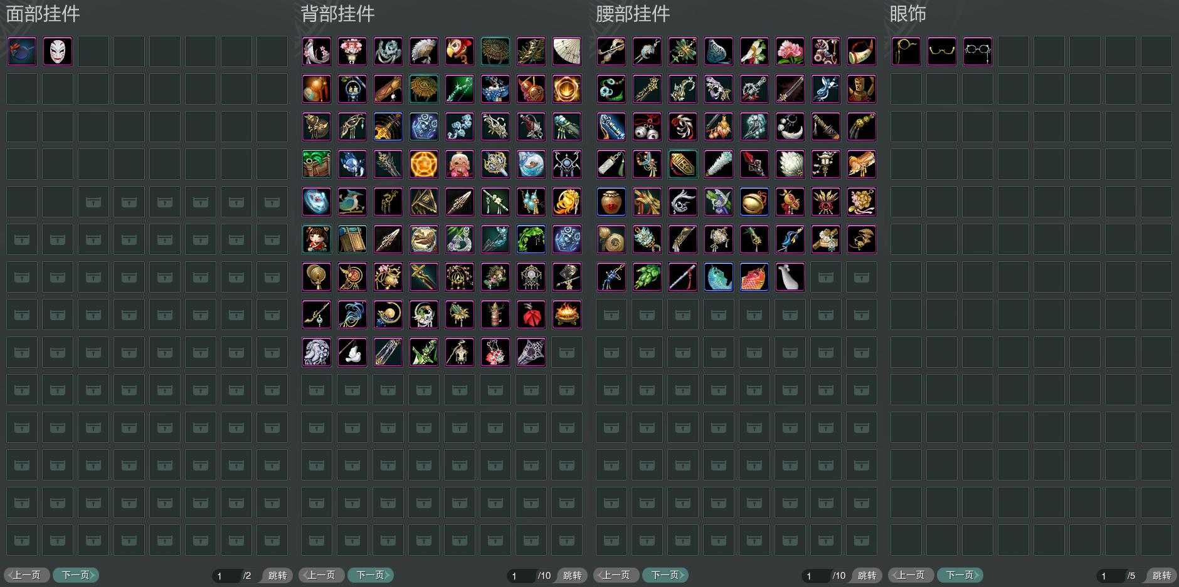1179x587 pixels.
Task: Choose the flaming brazier back pendant
Action: 567,314
